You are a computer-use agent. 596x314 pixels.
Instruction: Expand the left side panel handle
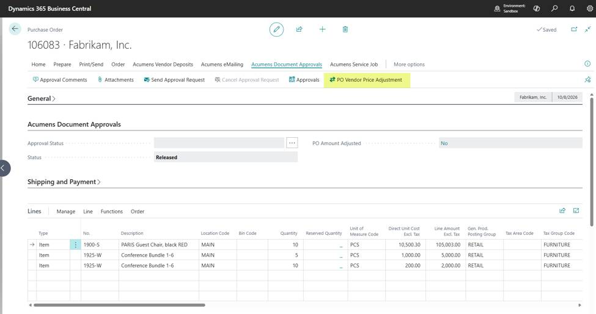click(4, 168)
